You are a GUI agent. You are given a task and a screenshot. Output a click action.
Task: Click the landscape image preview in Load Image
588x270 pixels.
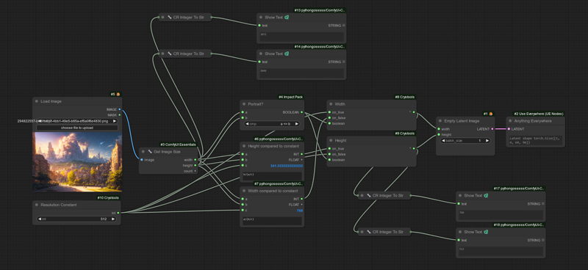(x=77, y=161)
